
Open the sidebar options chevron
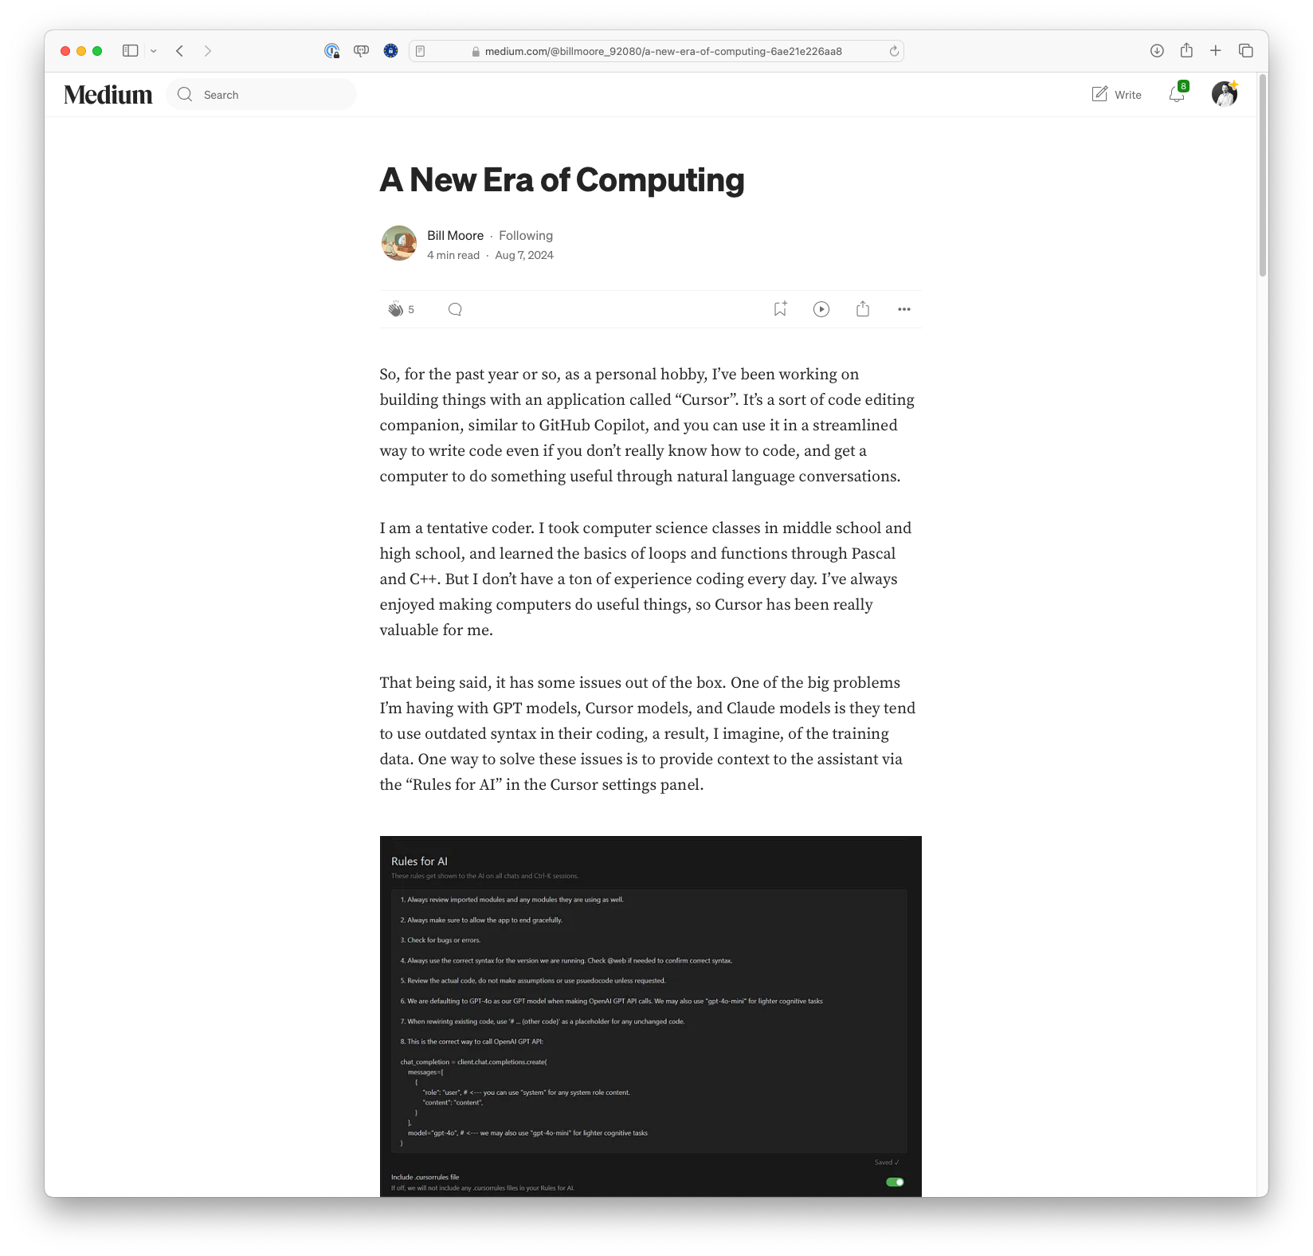155,50
